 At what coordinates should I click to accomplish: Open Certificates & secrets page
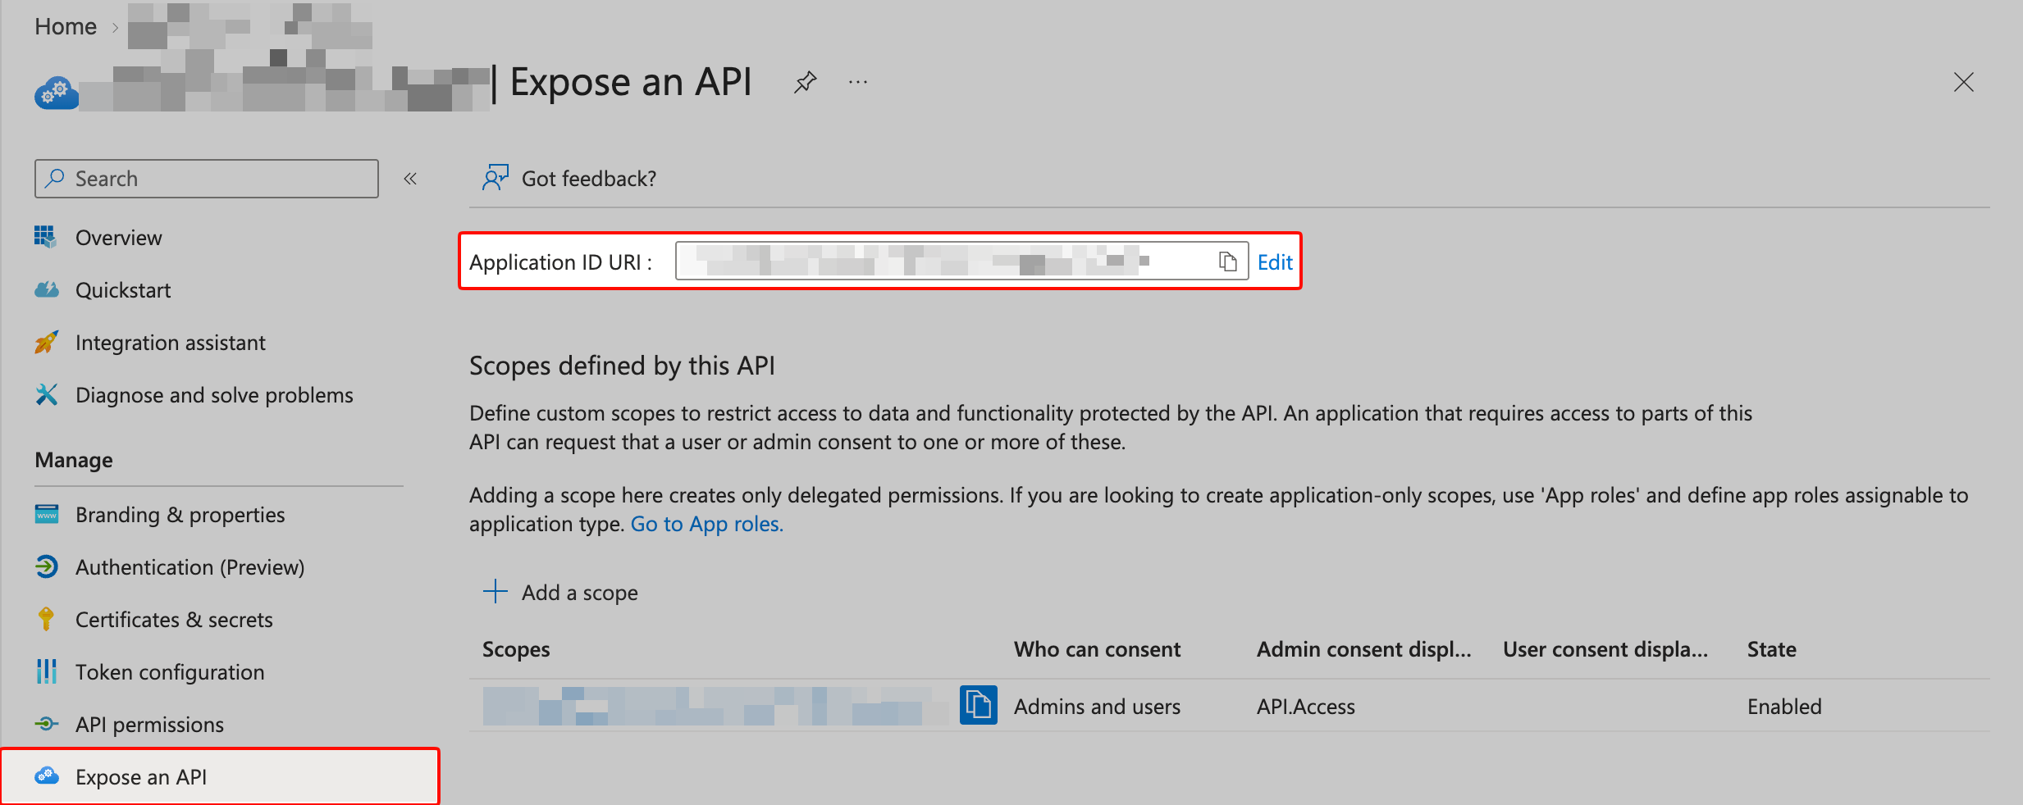pyautogui.click(x=174, y=620)
